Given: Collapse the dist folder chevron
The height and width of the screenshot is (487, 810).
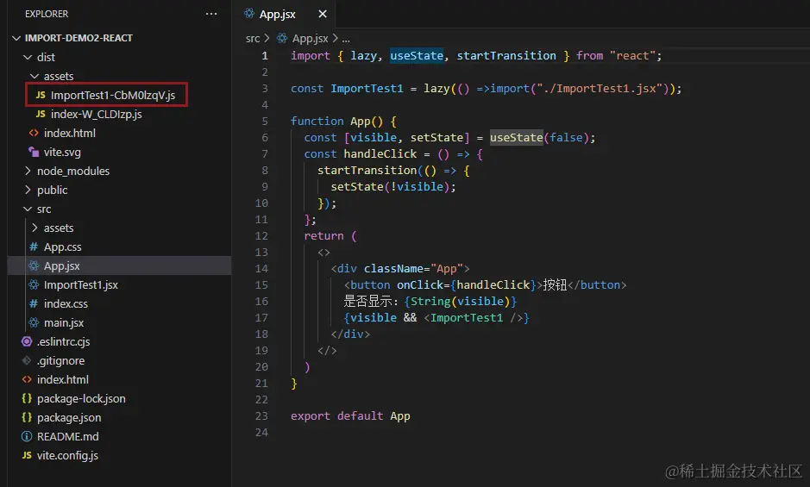Looking at the screenshot, I should 28,58.
